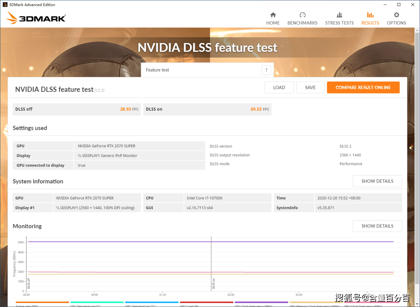Image resolution: width=420 pixels, height=307 pixels.
Task: Toggle the GPU Load (%) legend item
Action: pyautogui.click(x=207, y=304)
